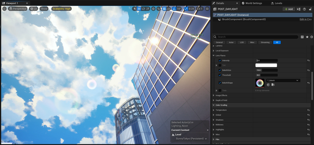Click the viewport layout grid icon
Image resolution: width=314 pixels, height=145 pixels.
207,9
